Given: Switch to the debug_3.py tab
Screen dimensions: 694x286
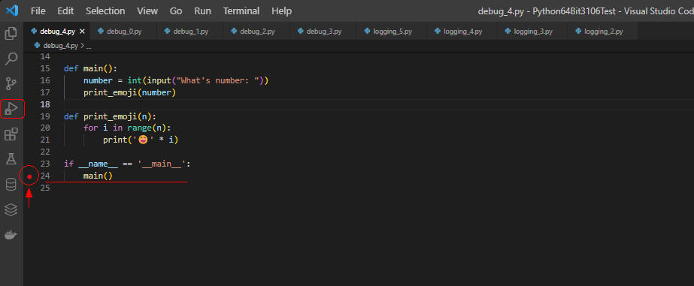Looking at the screenshot, I should [323, 32].
